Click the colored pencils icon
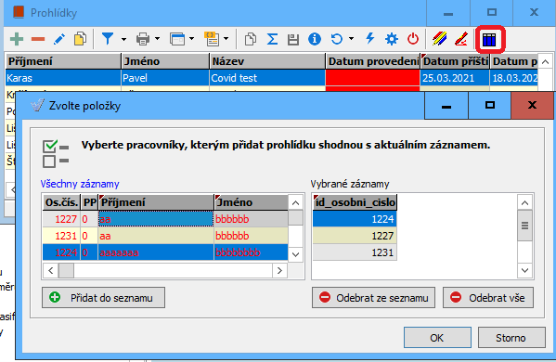The height and width of the screenshot is (362, 556). click(x=440, y=39)
